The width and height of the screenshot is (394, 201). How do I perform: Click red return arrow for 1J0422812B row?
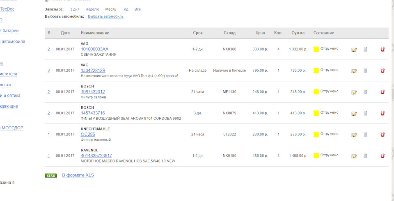383,71
